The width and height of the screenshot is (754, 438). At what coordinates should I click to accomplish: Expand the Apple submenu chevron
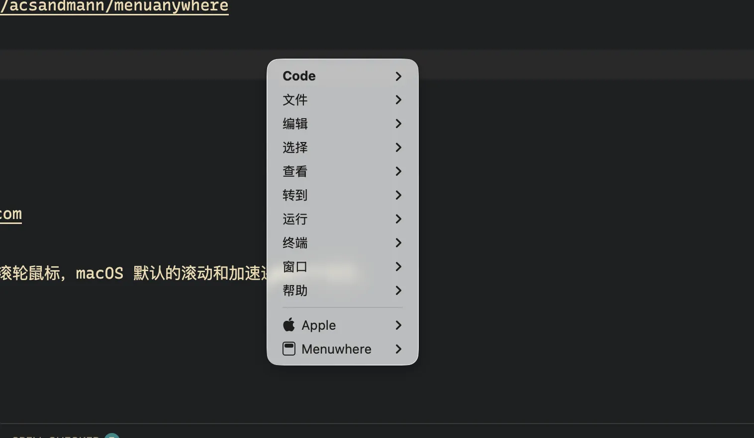pyautogui.click(x=398, y=325)
